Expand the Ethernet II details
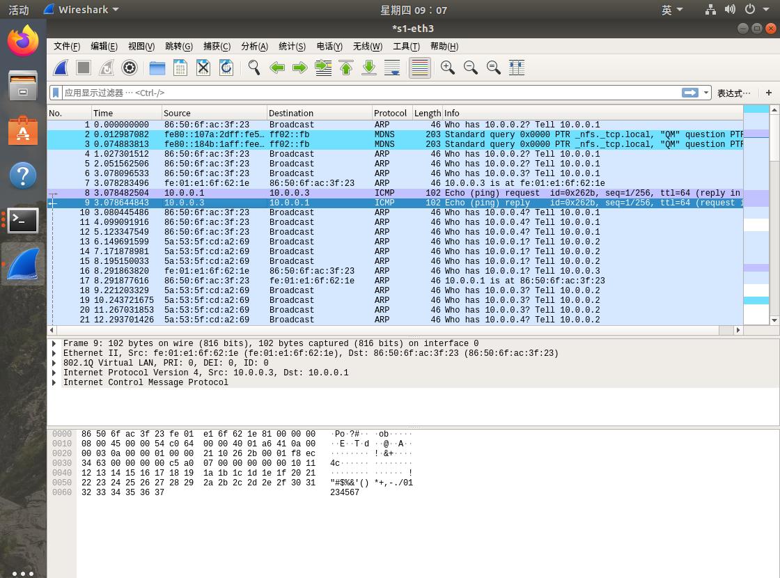Image resolution: width=780 pixels, height=578 pixels. click(x=54, y=353)
